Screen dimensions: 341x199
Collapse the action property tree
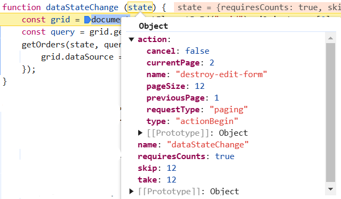click(131, 39)
